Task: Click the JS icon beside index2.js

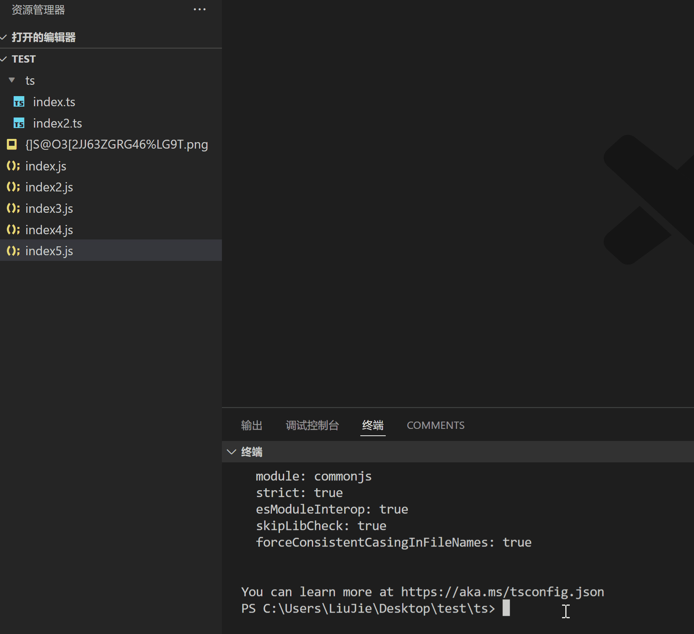Action: pos(13,187)
